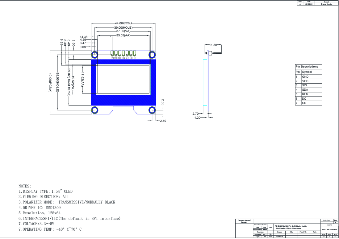Click the DRIVER IC: SSD1309 note

39,208
